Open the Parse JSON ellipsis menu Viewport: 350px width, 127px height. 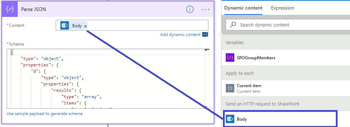pyautogui.click(x=206, y=10)
